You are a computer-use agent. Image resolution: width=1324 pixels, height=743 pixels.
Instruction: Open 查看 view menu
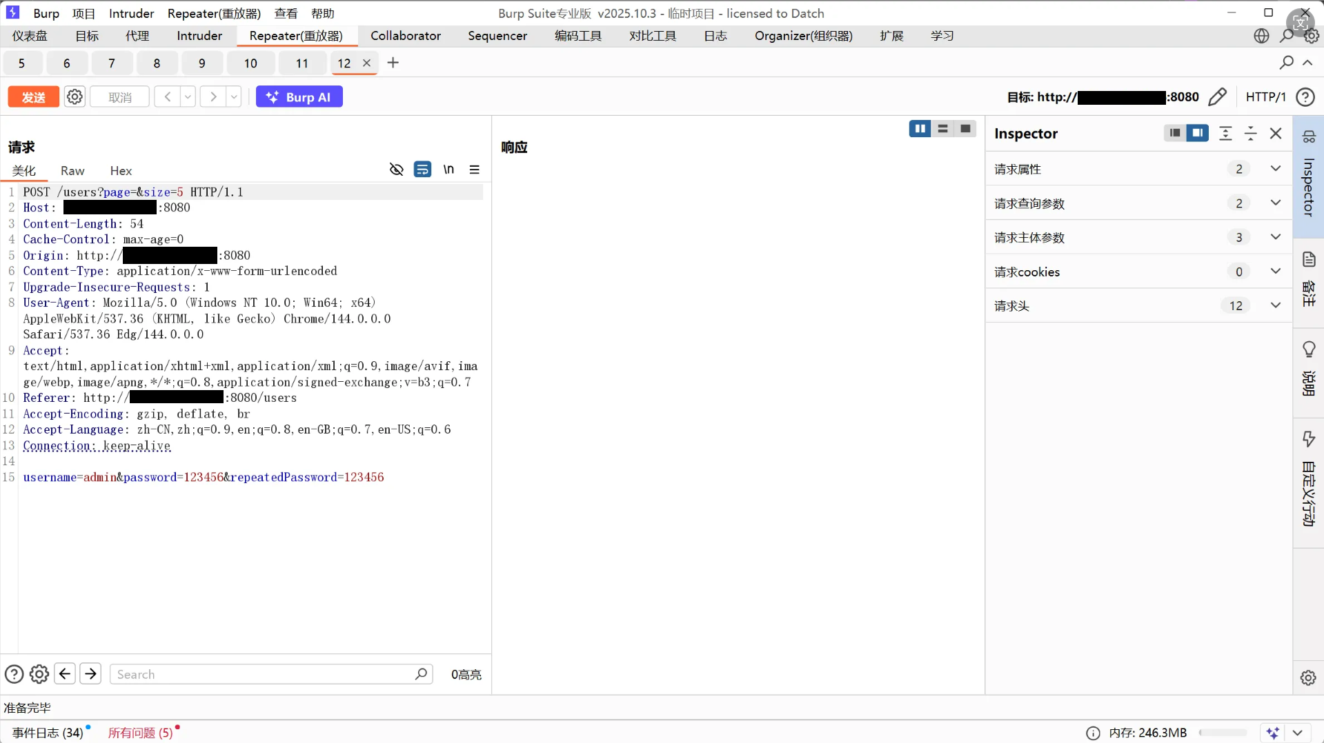point(286,13)
